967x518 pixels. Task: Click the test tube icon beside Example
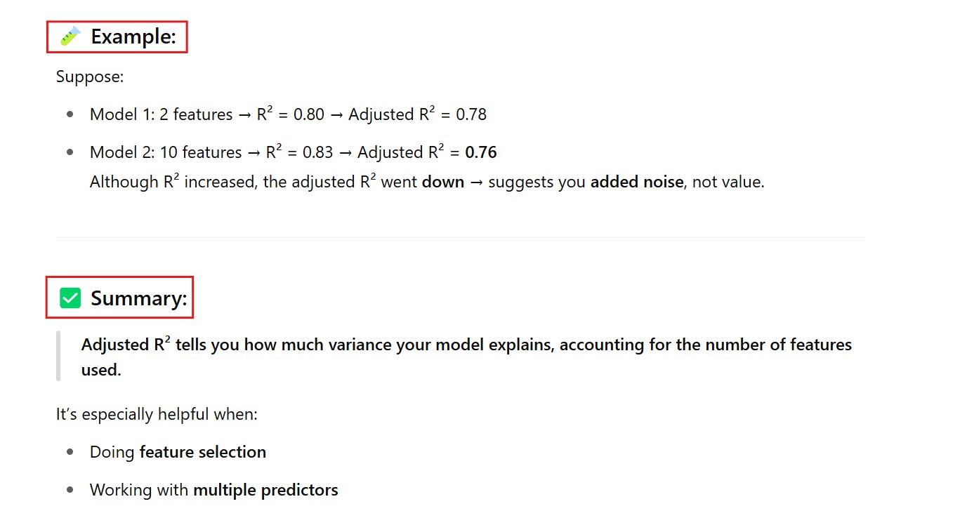click(70, 36)
